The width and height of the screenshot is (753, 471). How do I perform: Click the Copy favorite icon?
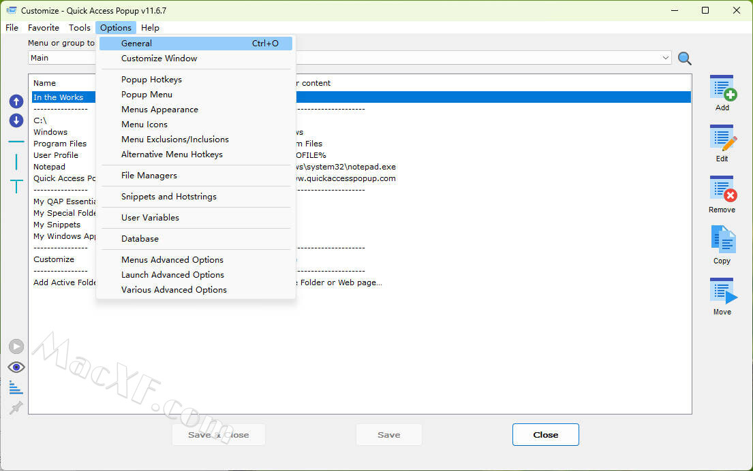(x=722, y=241)
